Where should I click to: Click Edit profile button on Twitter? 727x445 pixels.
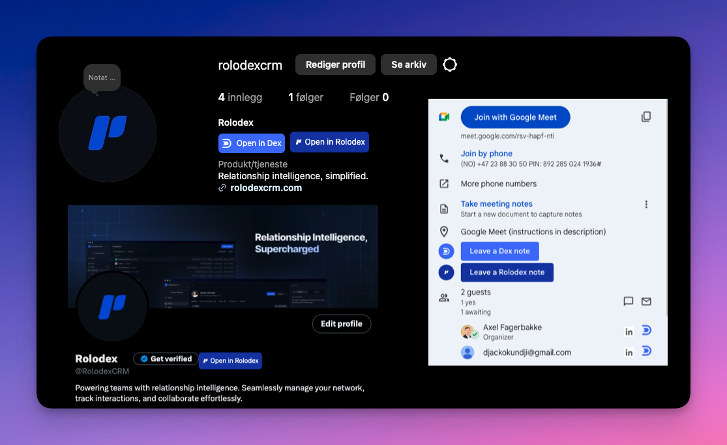(x=341, y=324)
